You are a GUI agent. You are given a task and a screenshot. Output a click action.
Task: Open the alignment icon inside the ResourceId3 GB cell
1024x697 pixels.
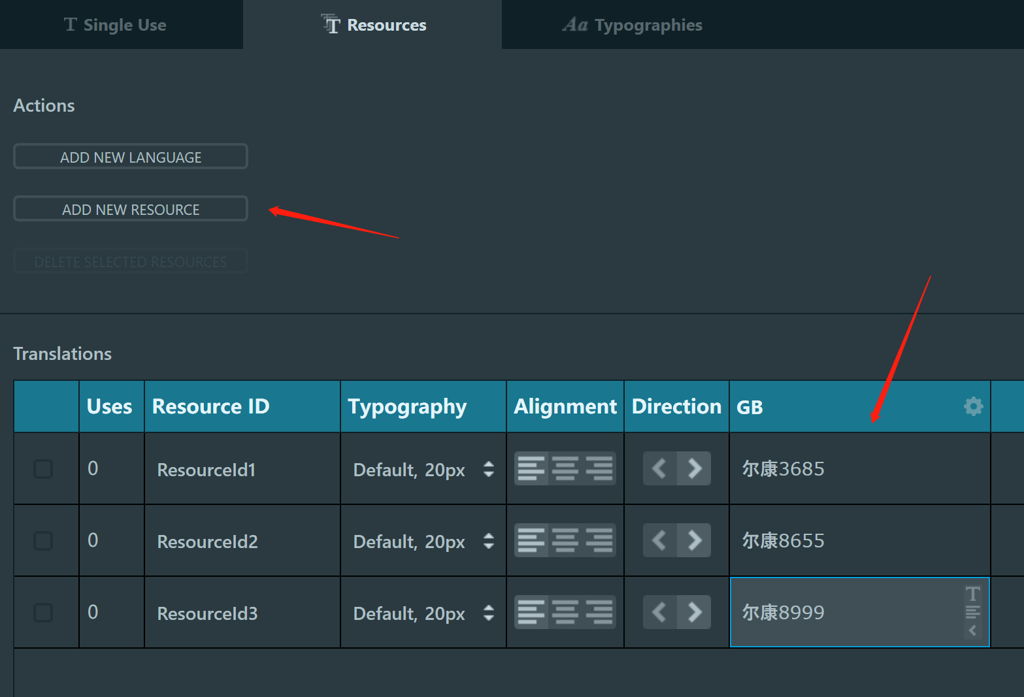coord(972,613)
